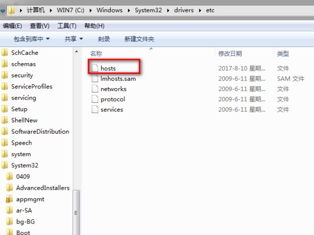Select the SoftwareDistribution tree folder
The width and height of the screenshot is (314, 235).
coord(40,132)
